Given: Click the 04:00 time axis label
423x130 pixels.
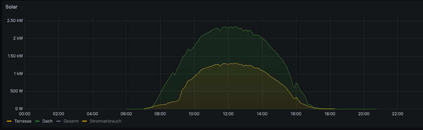Looking at the screenshot, I should click(x=93, y=114).
